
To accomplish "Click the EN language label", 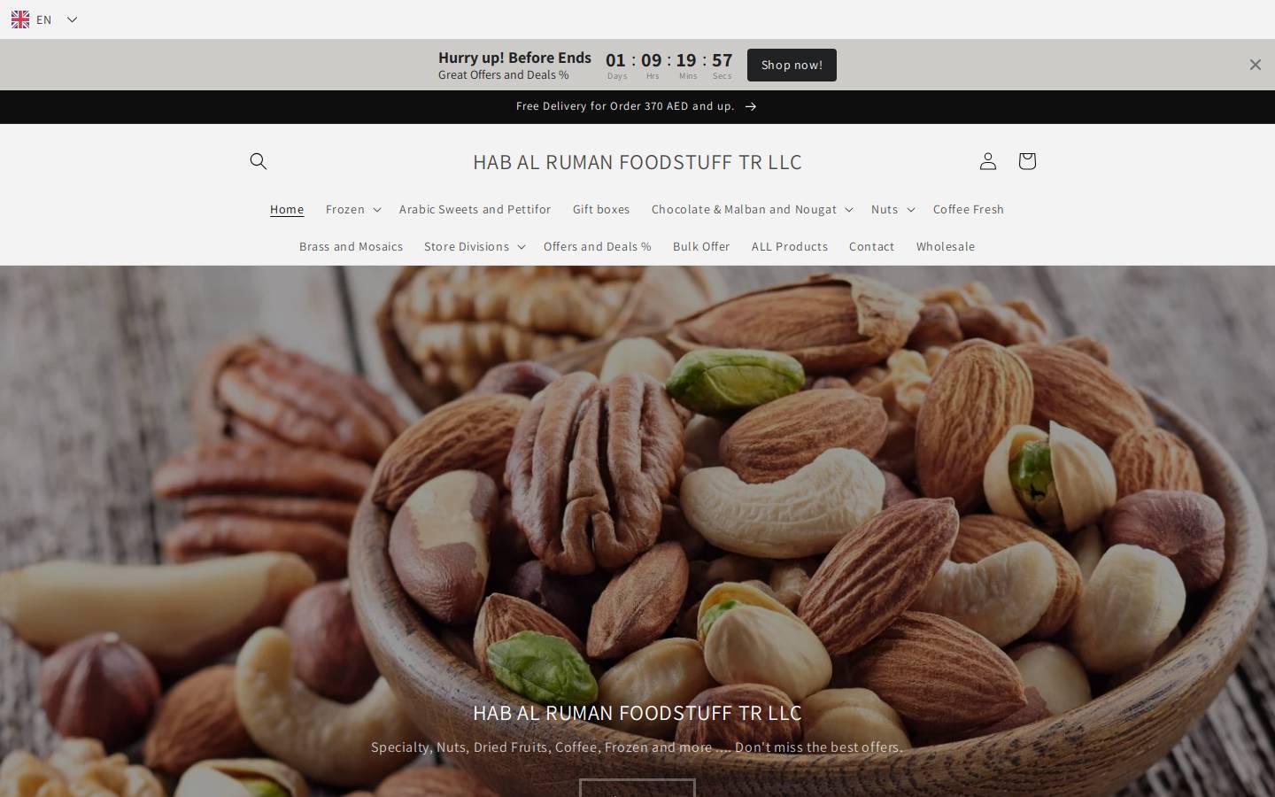I will coord(44,19).
